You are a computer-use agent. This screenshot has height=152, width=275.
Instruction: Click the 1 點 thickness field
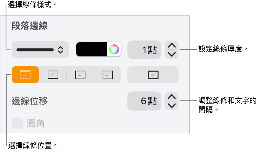coord(144,50)
